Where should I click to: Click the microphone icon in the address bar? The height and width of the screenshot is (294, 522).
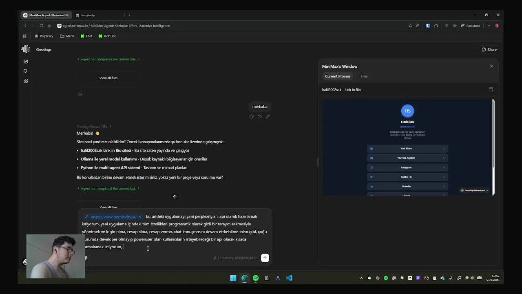[49, 26]
